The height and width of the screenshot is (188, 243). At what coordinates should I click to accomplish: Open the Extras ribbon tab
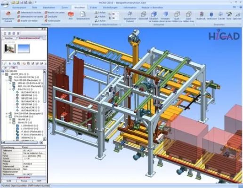[94, 8]
